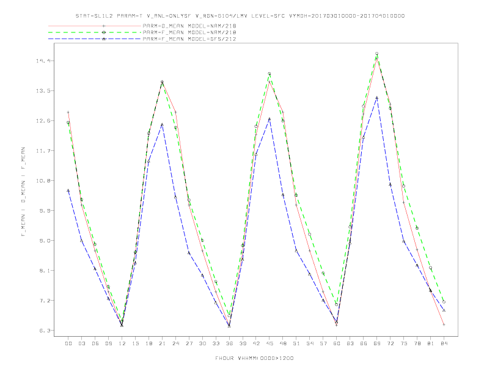Click red O_MEAN plus data point at hour 84
Image resolution: width=484 pixels, height=374 pixels.
(444, 324)
